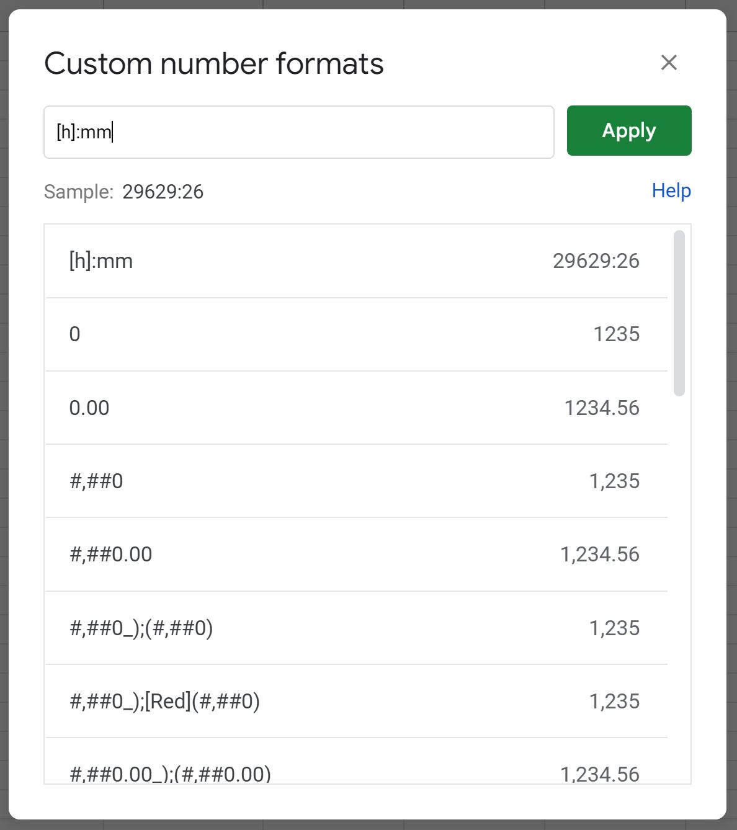Select the #,##0_);(#,##0) format
This screenshot has width=737, height=830.
click(x=356, y=628)
